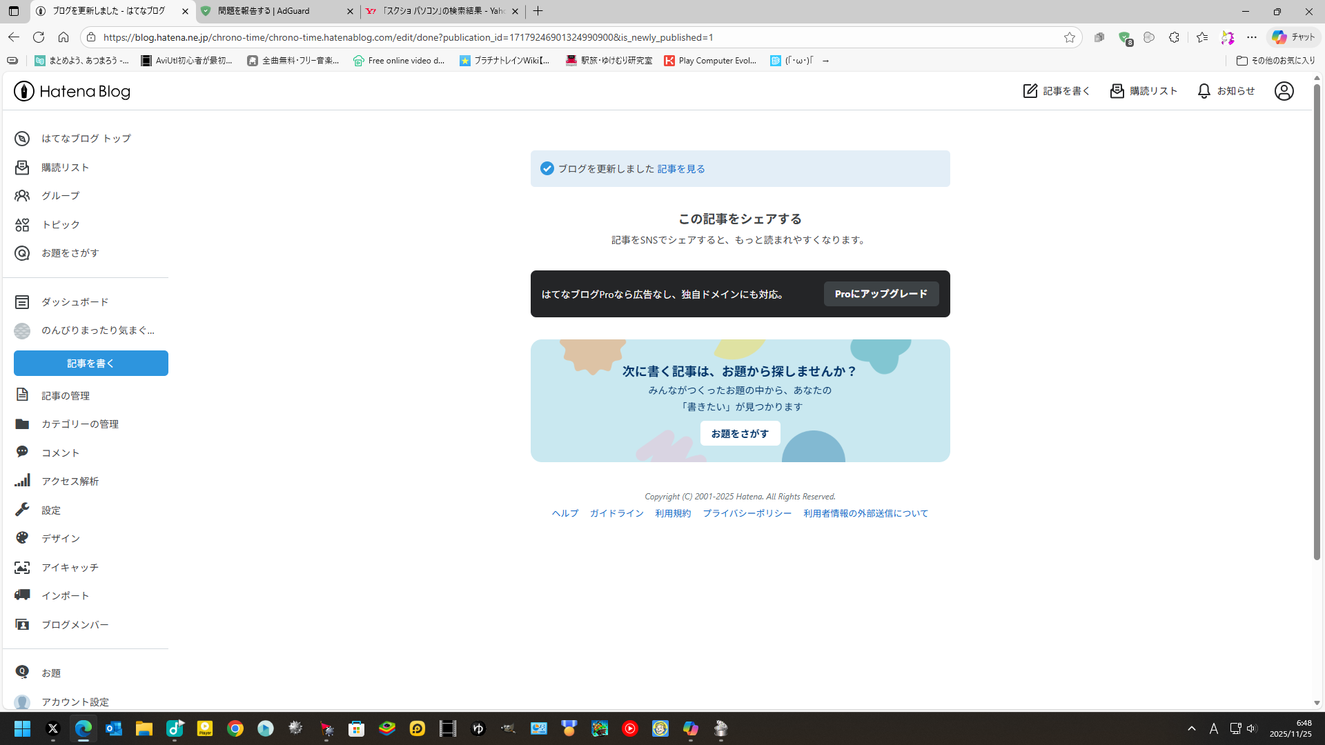The height and width of the screenshot is (745, 1325).
Task: Open コメント via the speech bubble icon
Action: tap(22, 452)
